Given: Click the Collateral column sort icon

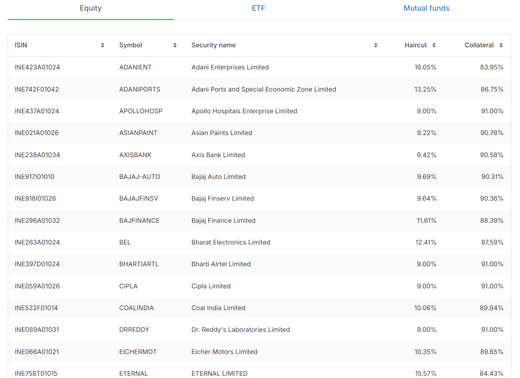Looking at the screenshot, I should [500, 45].
